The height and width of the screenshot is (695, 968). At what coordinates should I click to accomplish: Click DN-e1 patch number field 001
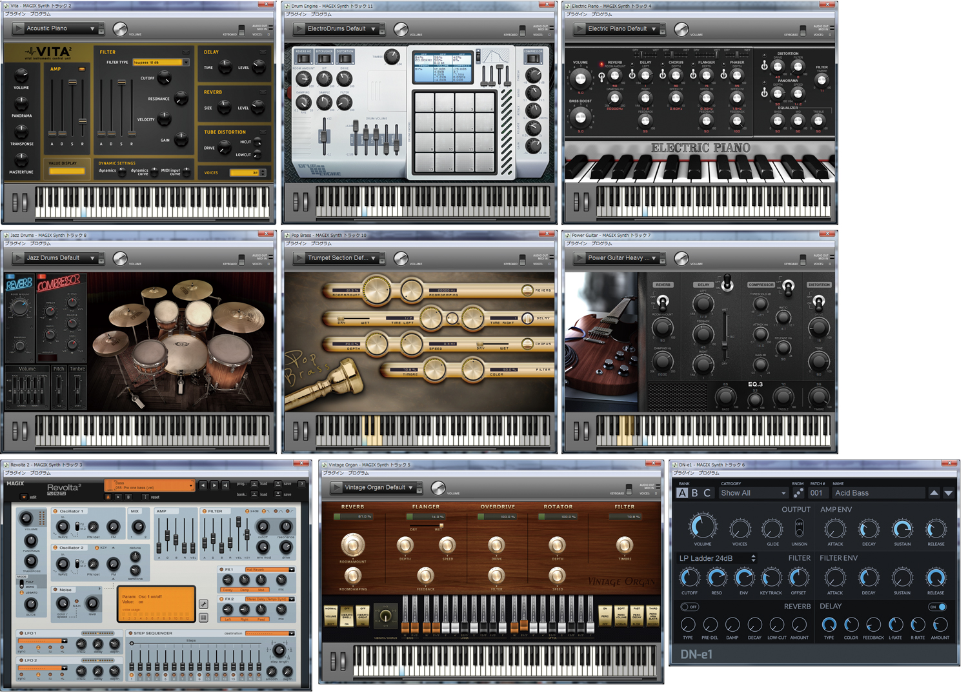(x=817, y=493)
